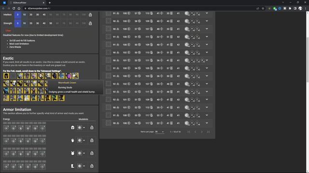Set Intellect minimum to 40
The height and width of the screenshot is (173, 309).
(x=44, y=15)
